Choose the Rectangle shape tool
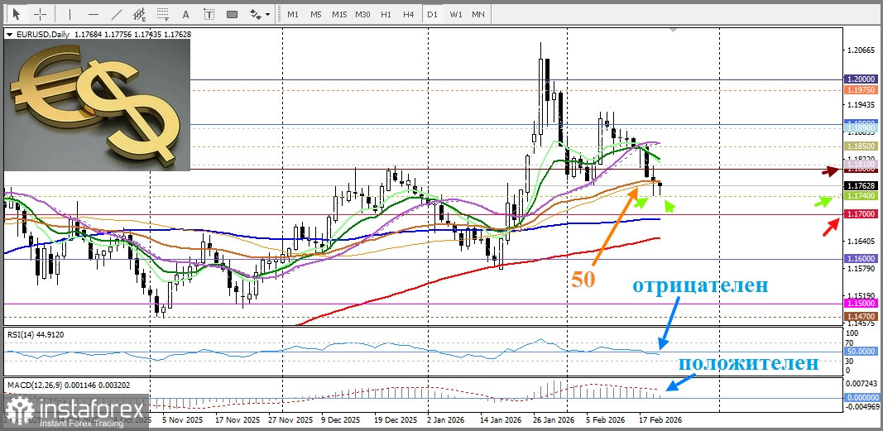Screen dimensions: 883x431 point(232,14)
